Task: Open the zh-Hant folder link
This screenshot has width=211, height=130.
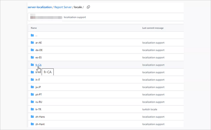Action: [x=40, y=124]
